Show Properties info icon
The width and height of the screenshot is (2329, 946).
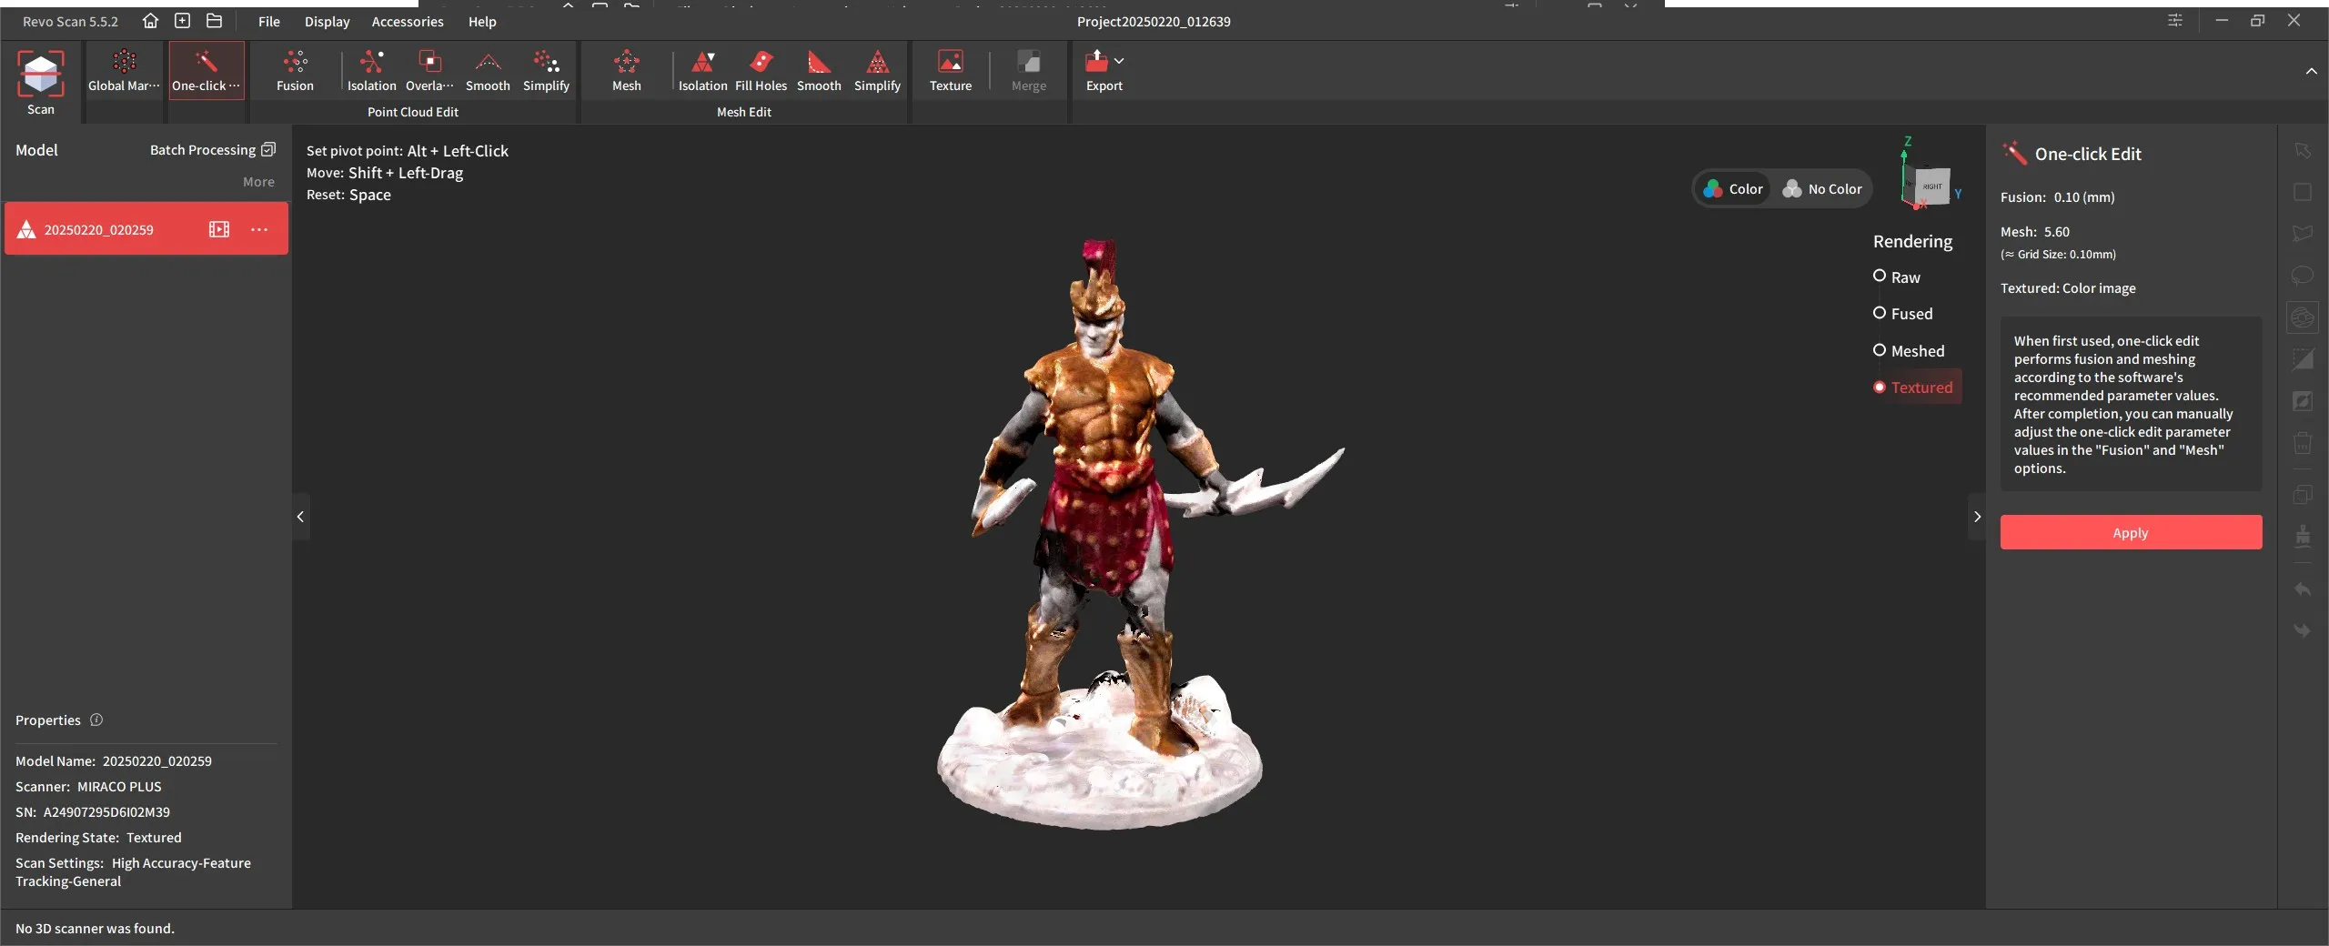coord(96,720)
